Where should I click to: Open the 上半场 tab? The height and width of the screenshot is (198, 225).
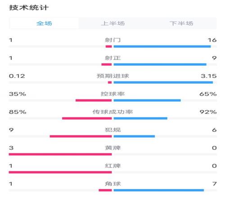(x=112, y=23)
